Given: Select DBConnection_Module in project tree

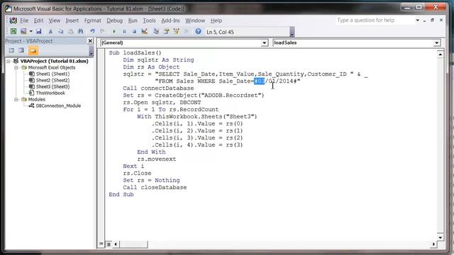Looking at the screenshot, I should pos(58,106).
